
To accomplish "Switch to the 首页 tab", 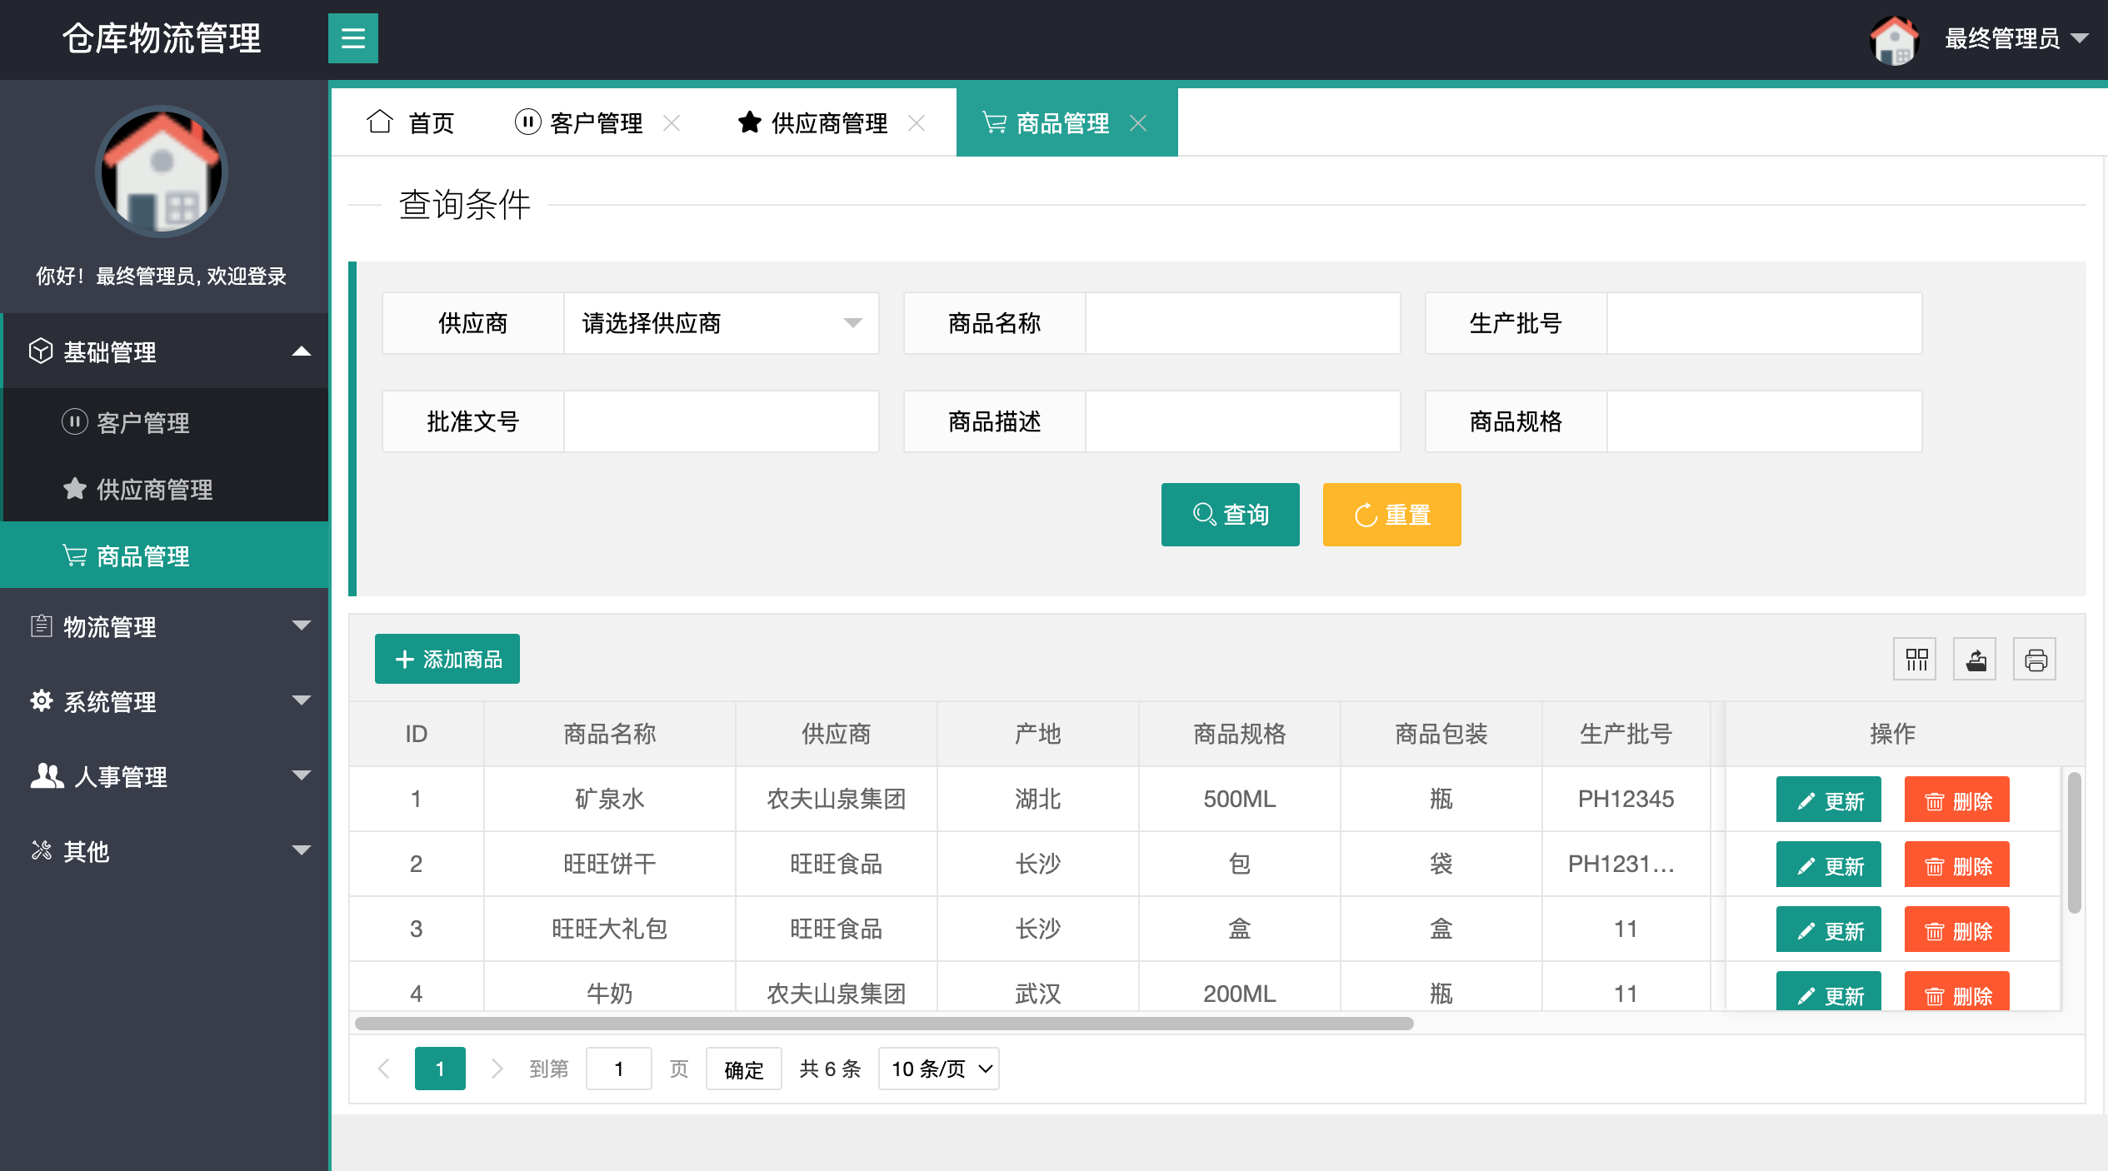I will coord(411,123).
